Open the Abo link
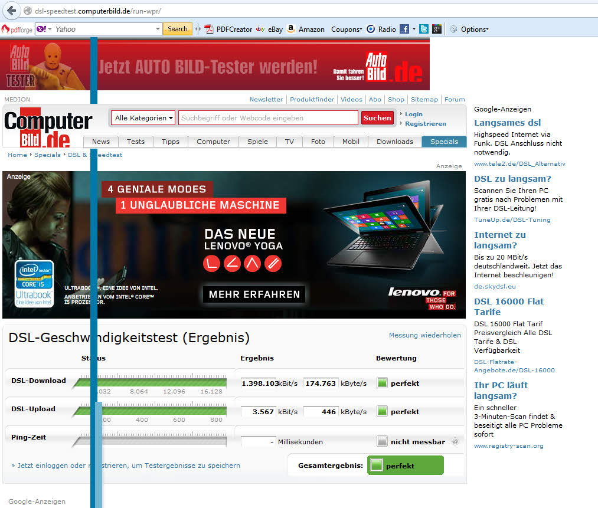598x508 pixels. tap(375, 100)
